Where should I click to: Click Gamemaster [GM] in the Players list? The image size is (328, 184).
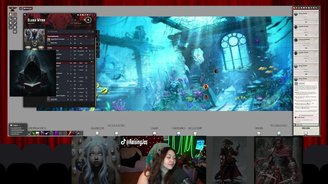16,128
